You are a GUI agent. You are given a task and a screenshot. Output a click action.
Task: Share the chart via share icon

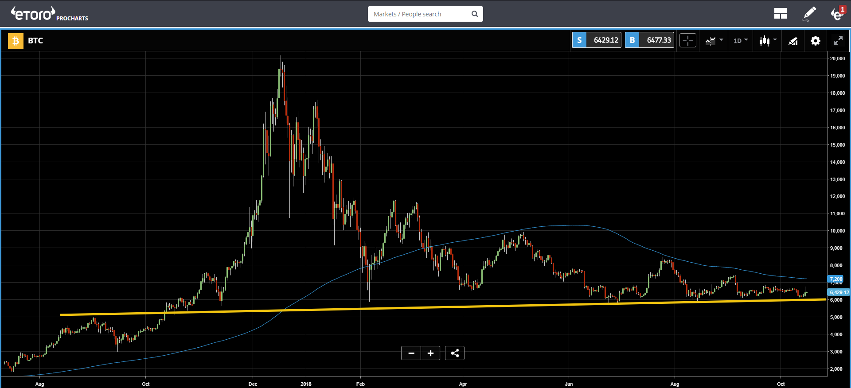tap(455, 353)
